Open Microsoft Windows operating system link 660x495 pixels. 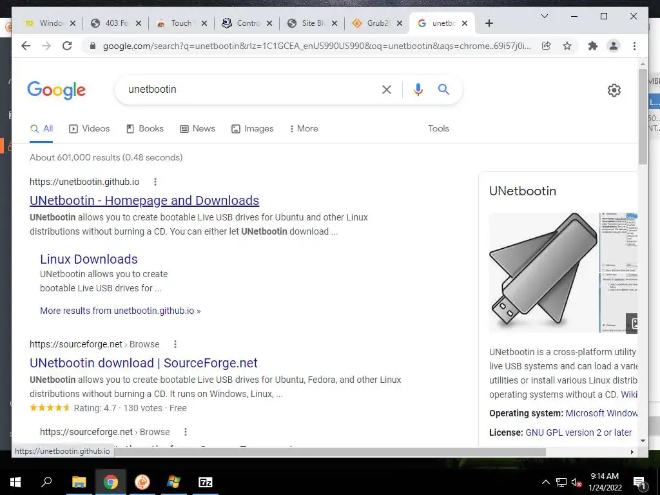tap(601, 413)
